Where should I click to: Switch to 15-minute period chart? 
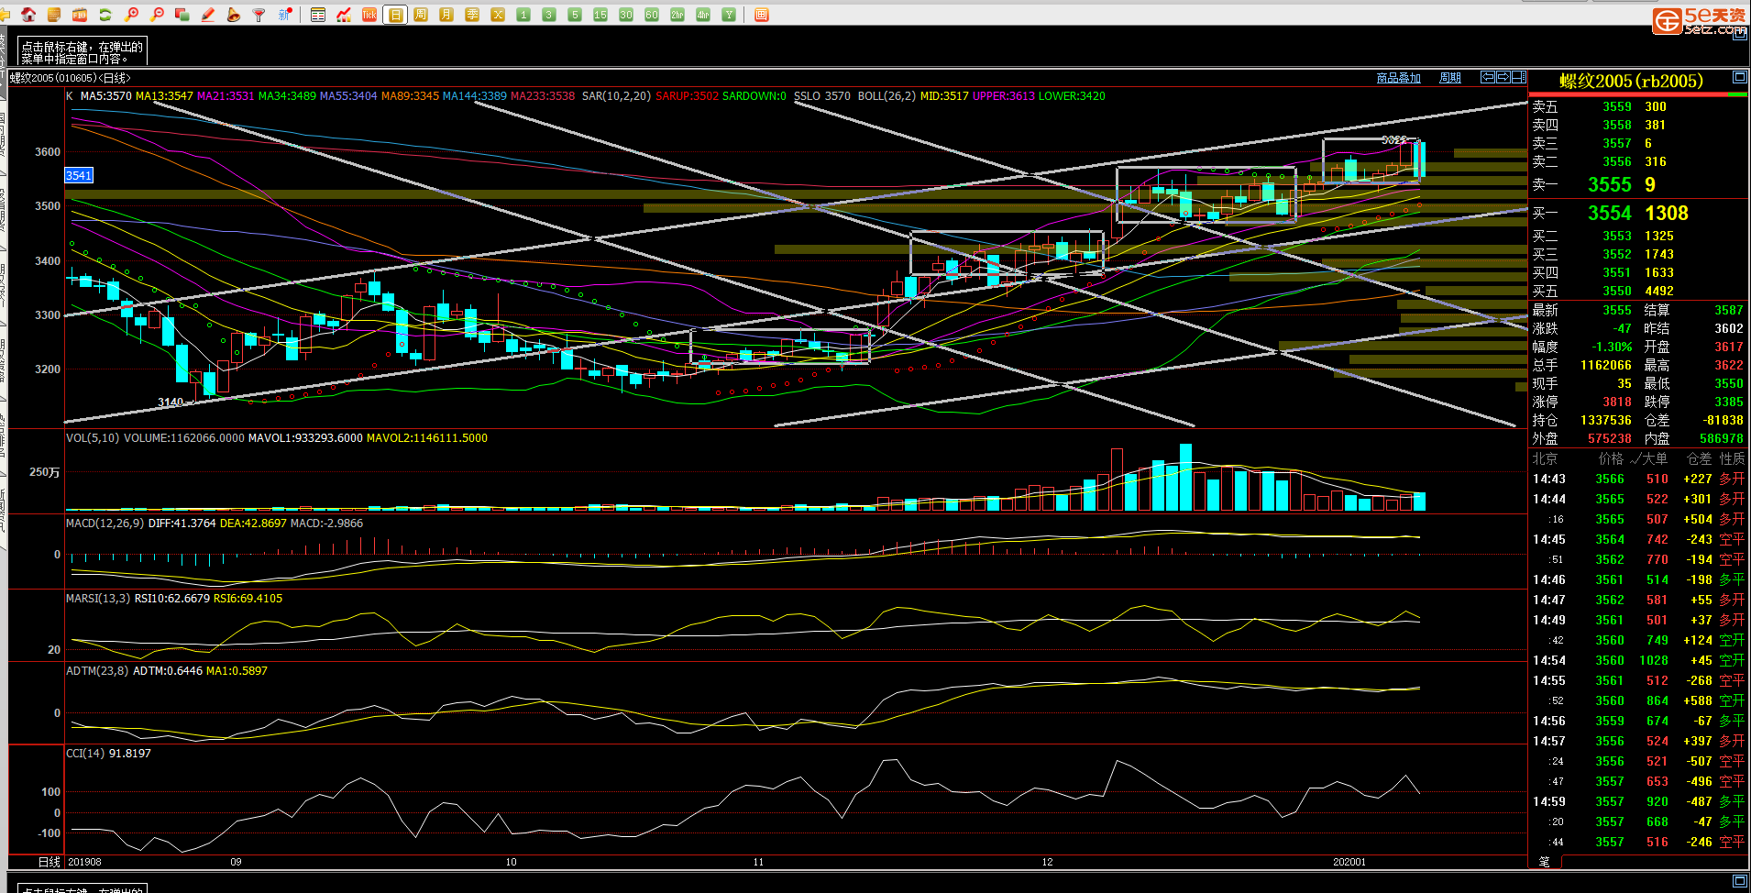pos(600,15)
